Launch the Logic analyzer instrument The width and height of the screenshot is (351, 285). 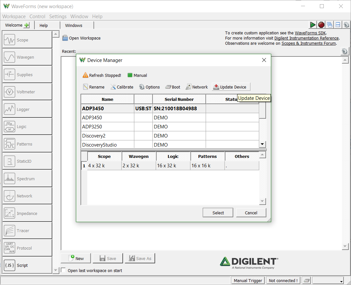pyautogui.click(x=27, y=127)
